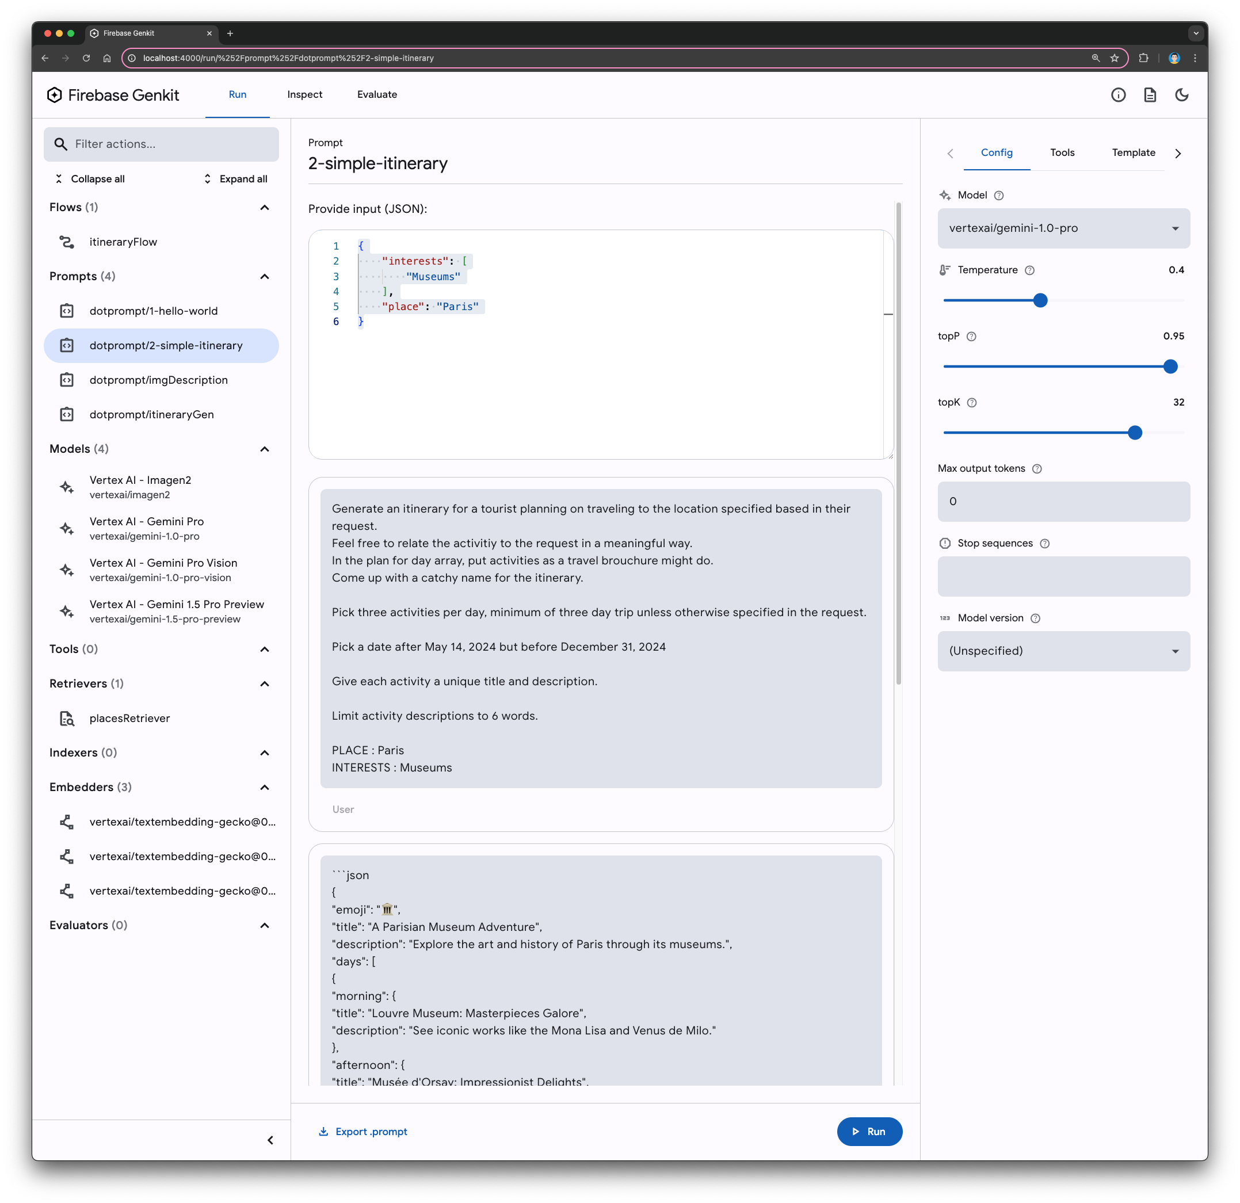Open the vertexai/gemini-1.0-pro model dropdown
This screenshot has height=1203, width=1240.
(x=1064, y=228)
